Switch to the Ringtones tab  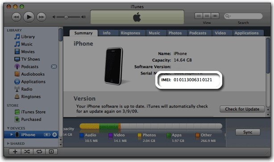click(x=130, y=33)
